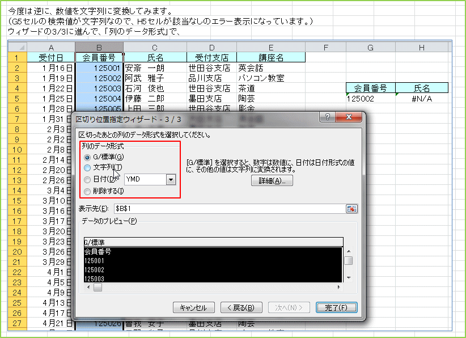This screenshot has width=466, height=338.
Task: Close the 区切り位置指定ウィザード dialog
Action: tap(349, 117)
